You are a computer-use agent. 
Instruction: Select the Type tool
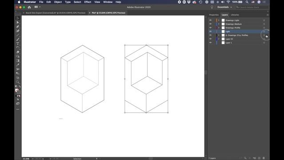tap(18, 44)
